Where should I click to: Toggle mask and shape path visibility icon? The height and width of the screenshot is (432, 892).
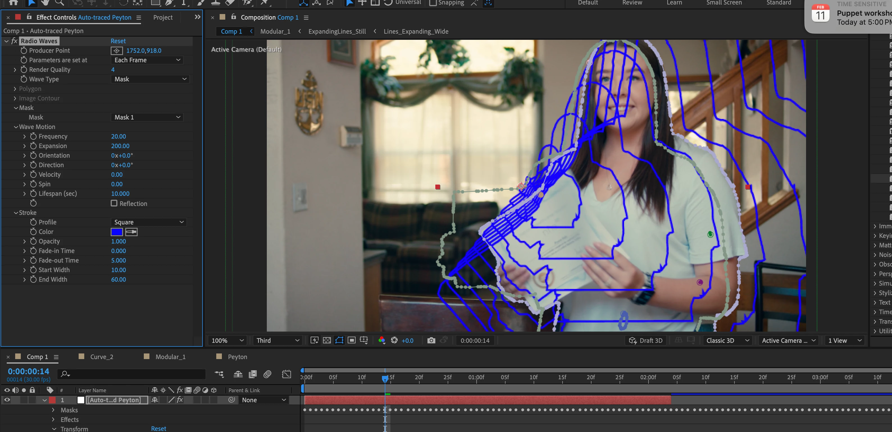tap(339, 340)
